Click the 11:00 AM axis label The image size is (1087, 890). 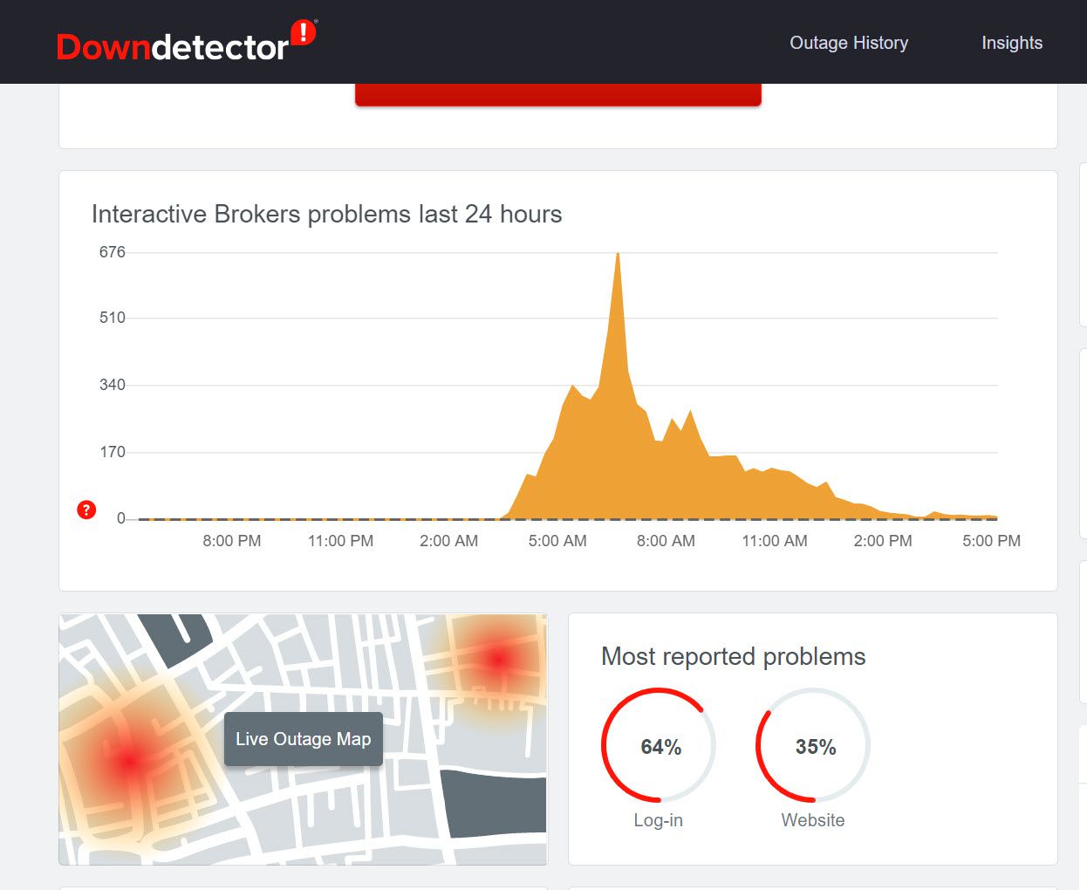click(775, 541)
